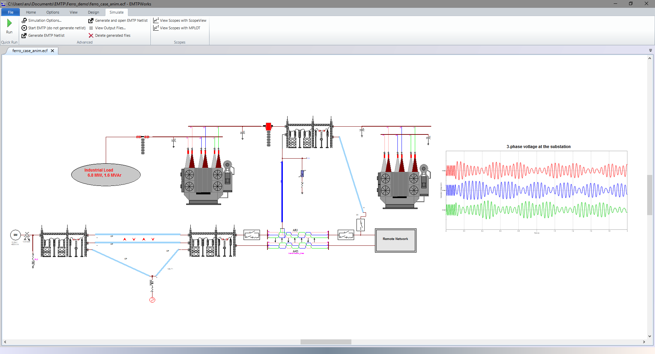The height and width of the screenshot is (354, 655).
Task: Open Simulation Options gear icon
Action: click(24, 20)
